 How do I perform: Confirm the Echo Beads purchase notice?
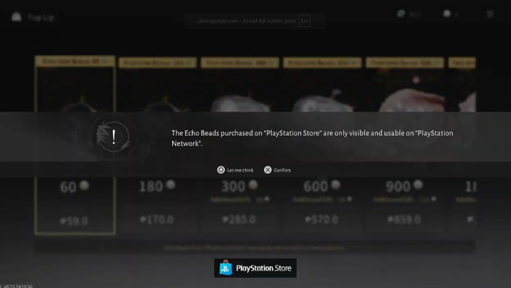coord(277,170)
